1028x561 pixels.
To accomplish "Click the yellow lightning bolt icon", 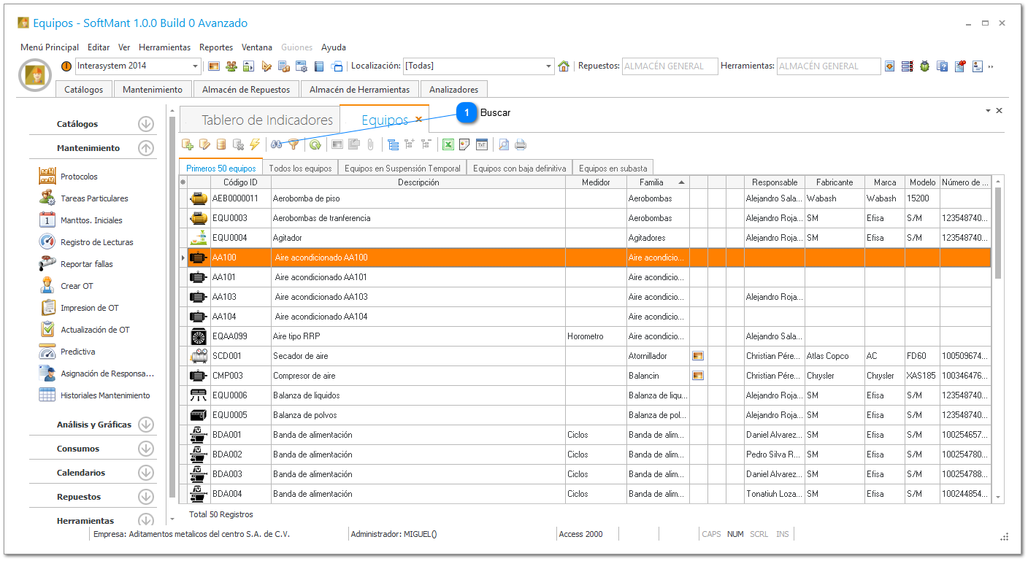I will [x=255, y=144].
